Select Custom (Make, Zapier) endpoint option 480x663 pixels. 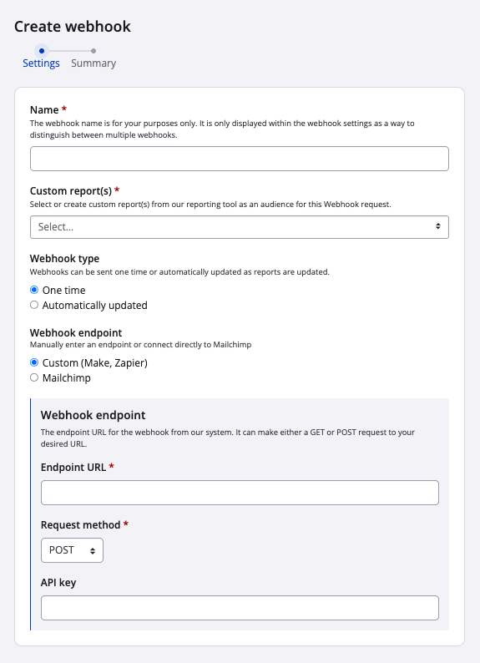click(x=34, y=362)
